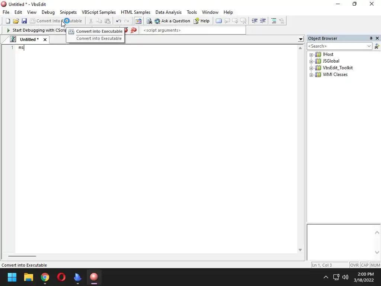Start Debugging with CScript
The image size is (381, 286).
(36, 30)
